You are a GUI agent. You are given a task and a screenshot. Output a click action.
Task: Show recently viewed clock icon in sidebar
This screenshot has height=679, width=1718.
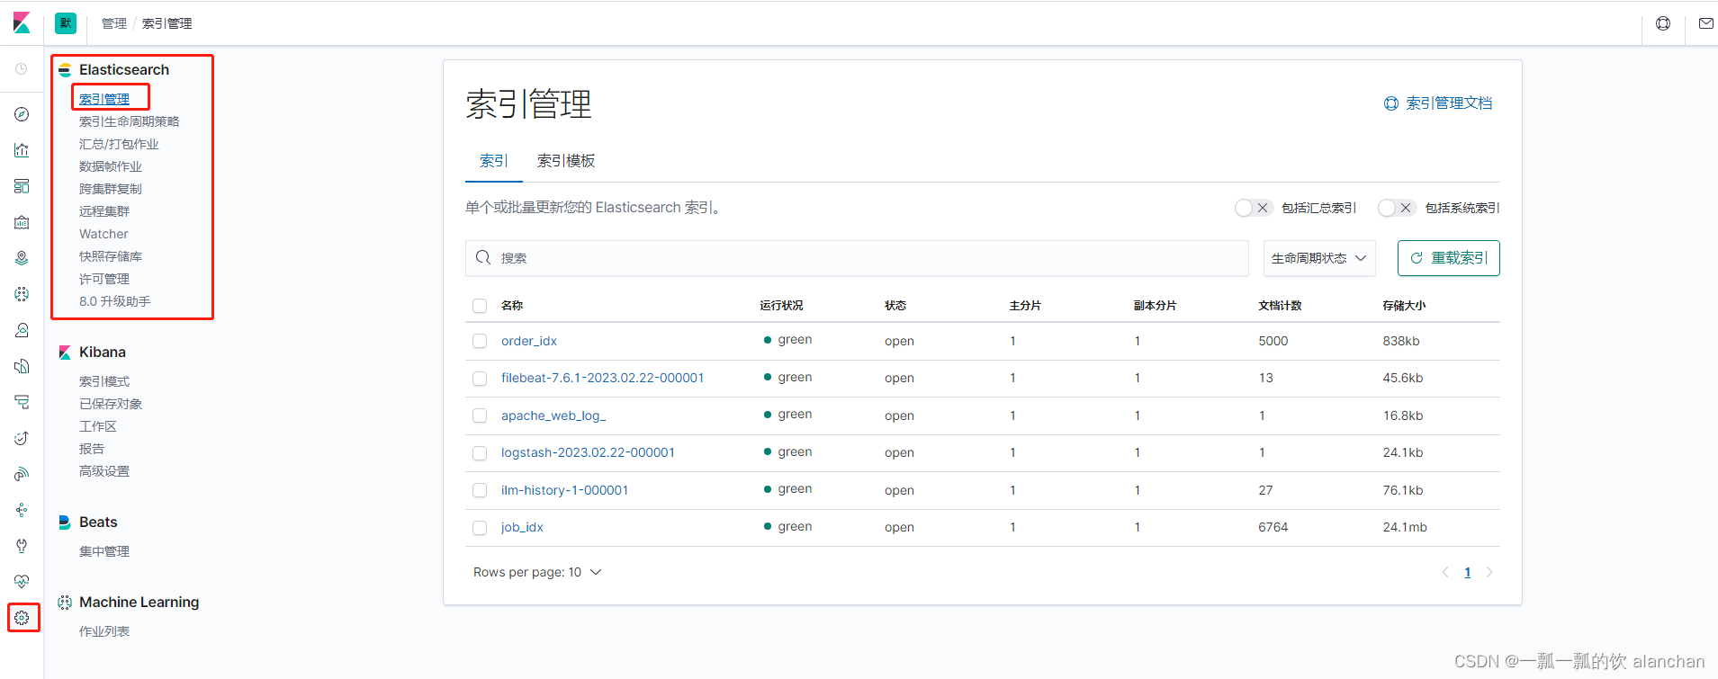coord(22,69)
